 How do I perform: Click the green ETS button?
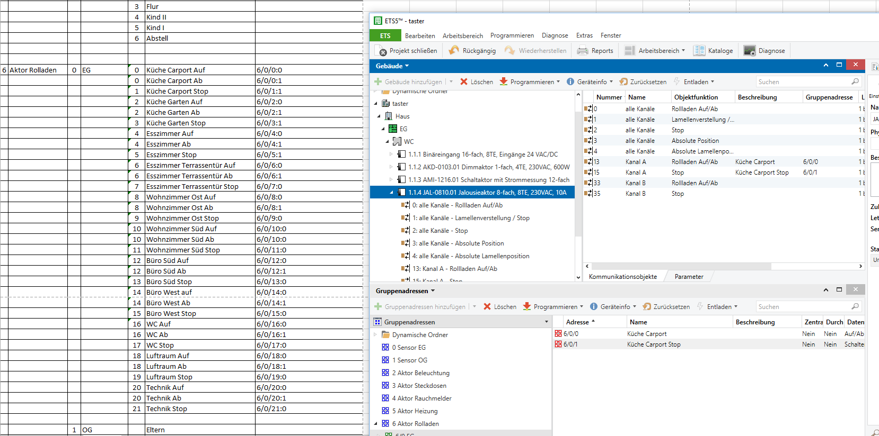[385, 35]
